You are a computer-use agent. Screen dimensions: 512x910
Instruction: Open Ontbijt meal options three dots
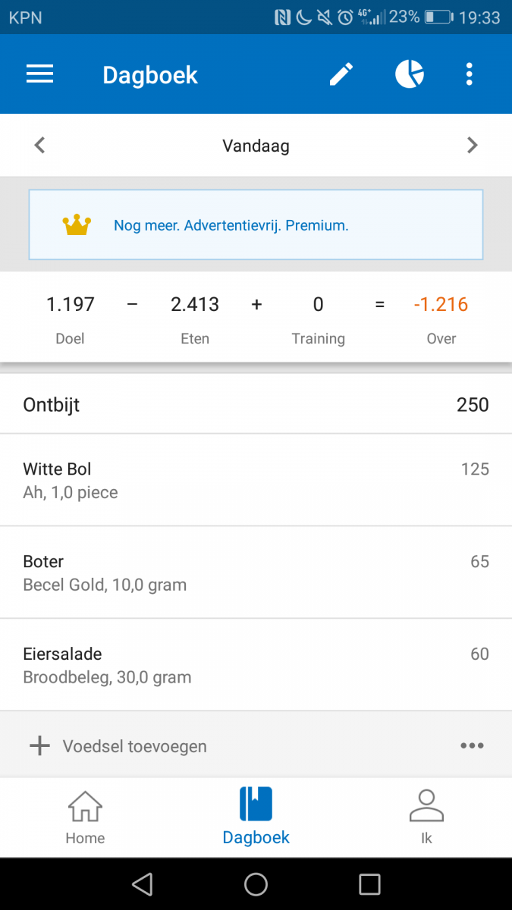pyautogui.click(x=472, y=746)
